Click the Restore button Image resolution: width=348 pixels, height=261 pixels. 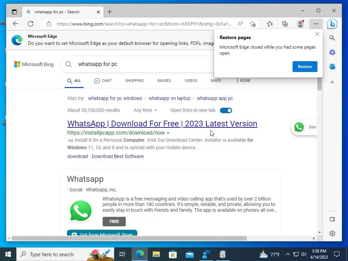(305, 67)
